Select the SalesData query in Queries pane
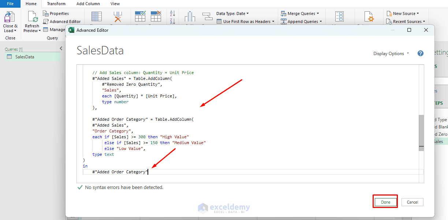 click(x=32, y=57)
